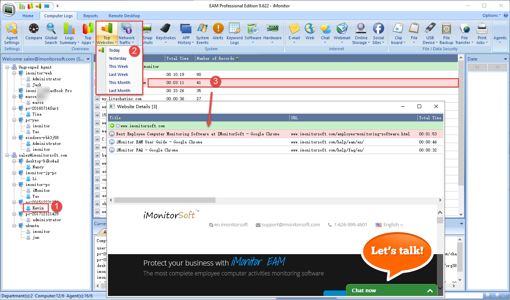This screenshot has height=300, width=510.
Task: Select the ubuntu computer node
Action: [x=32, y=226]
